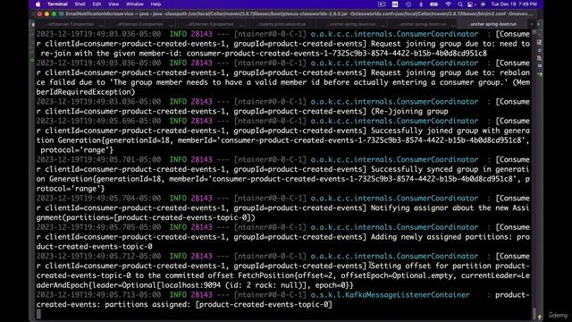The height and width of the screenshot is (322, 572).
Task: Click the EmailNotificationMicroservice window title
Action: point(98,14)
